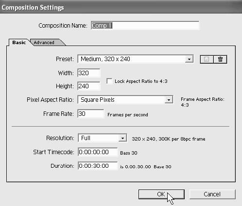Confirm settings with the OK button
The height and width of the screenshot is (206, 242).
(x=161, y=194)
